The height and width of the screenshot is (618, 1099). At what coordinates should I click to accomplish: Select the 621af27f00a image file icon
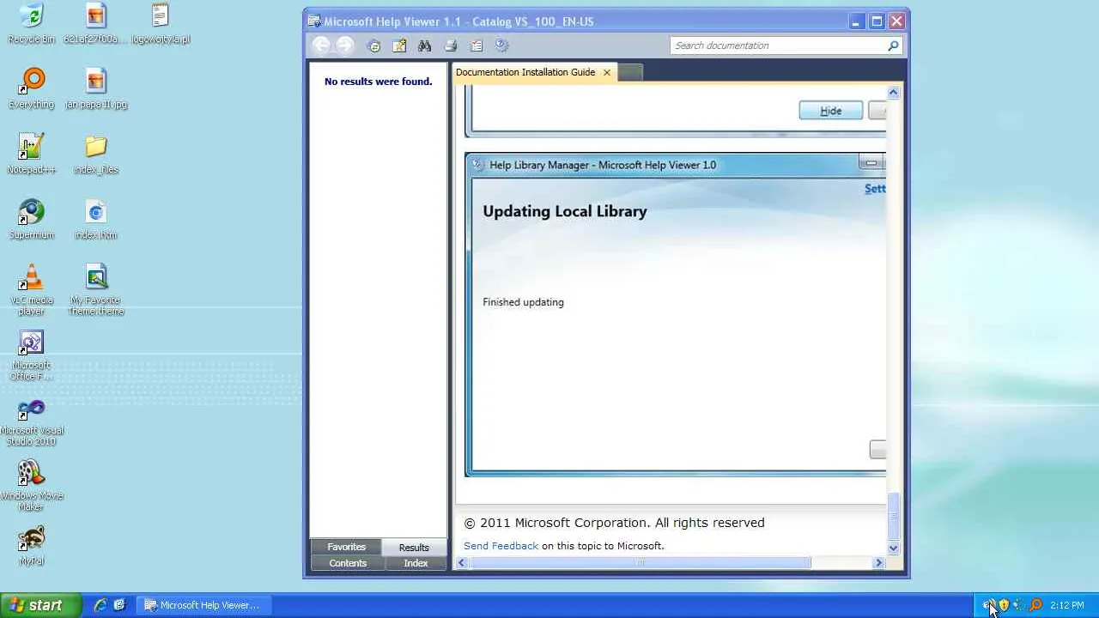(96, 24)
